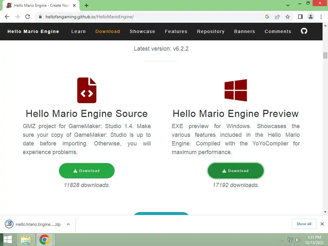This screenshot has width=328, height=246.
Task: Open the Showcase nav item
Action: (x=143, y=31)
